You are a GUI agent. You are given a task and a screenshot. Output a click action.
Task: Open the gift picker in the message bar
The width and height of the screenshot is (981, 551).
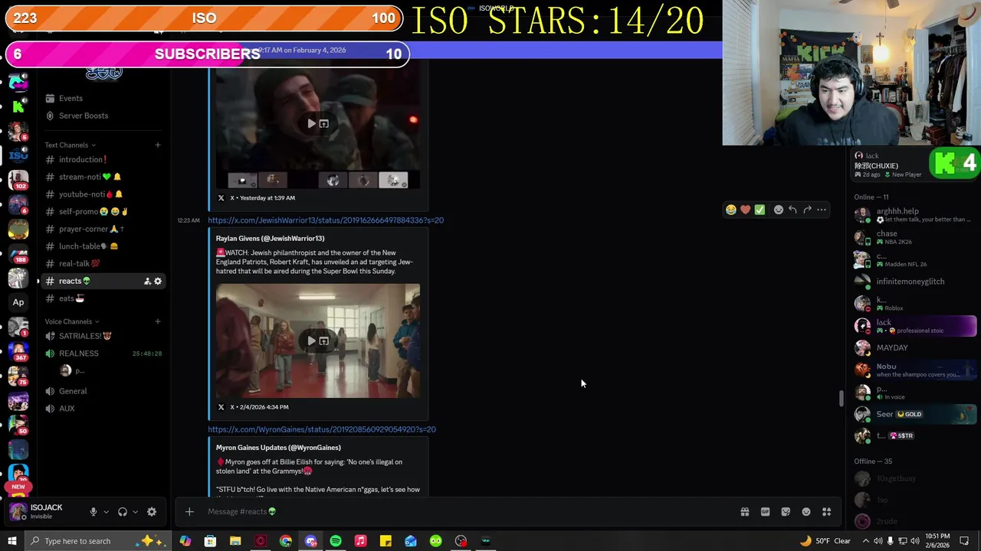click(x=744, y=512)
